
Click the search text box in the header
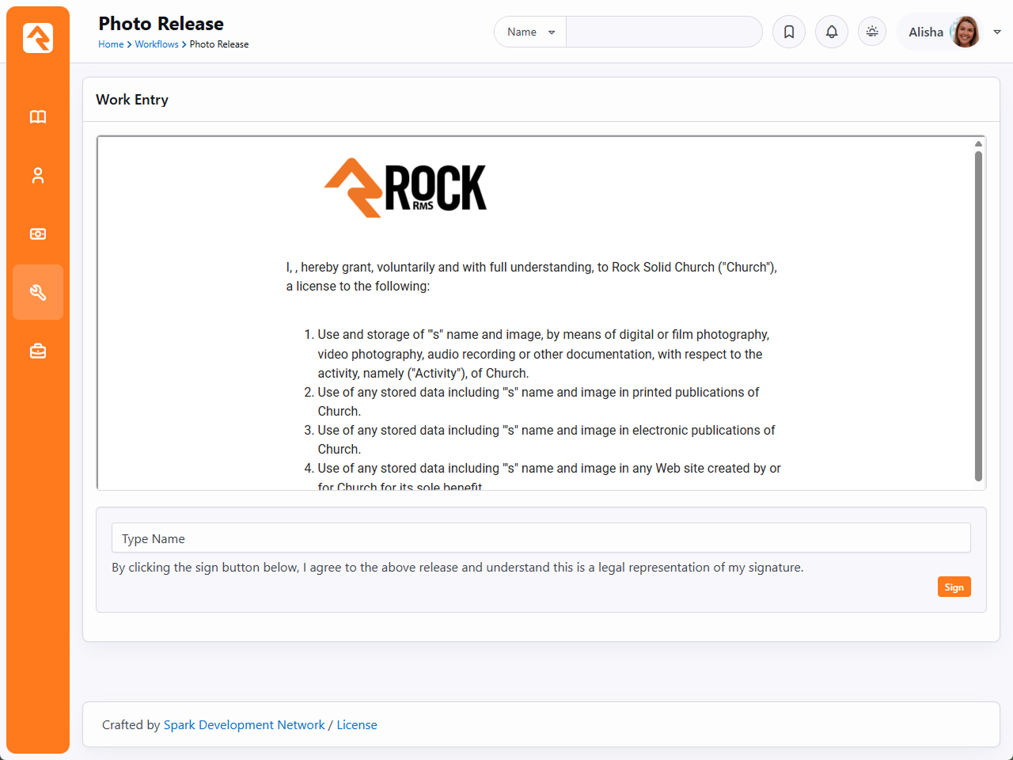[663, 32]
